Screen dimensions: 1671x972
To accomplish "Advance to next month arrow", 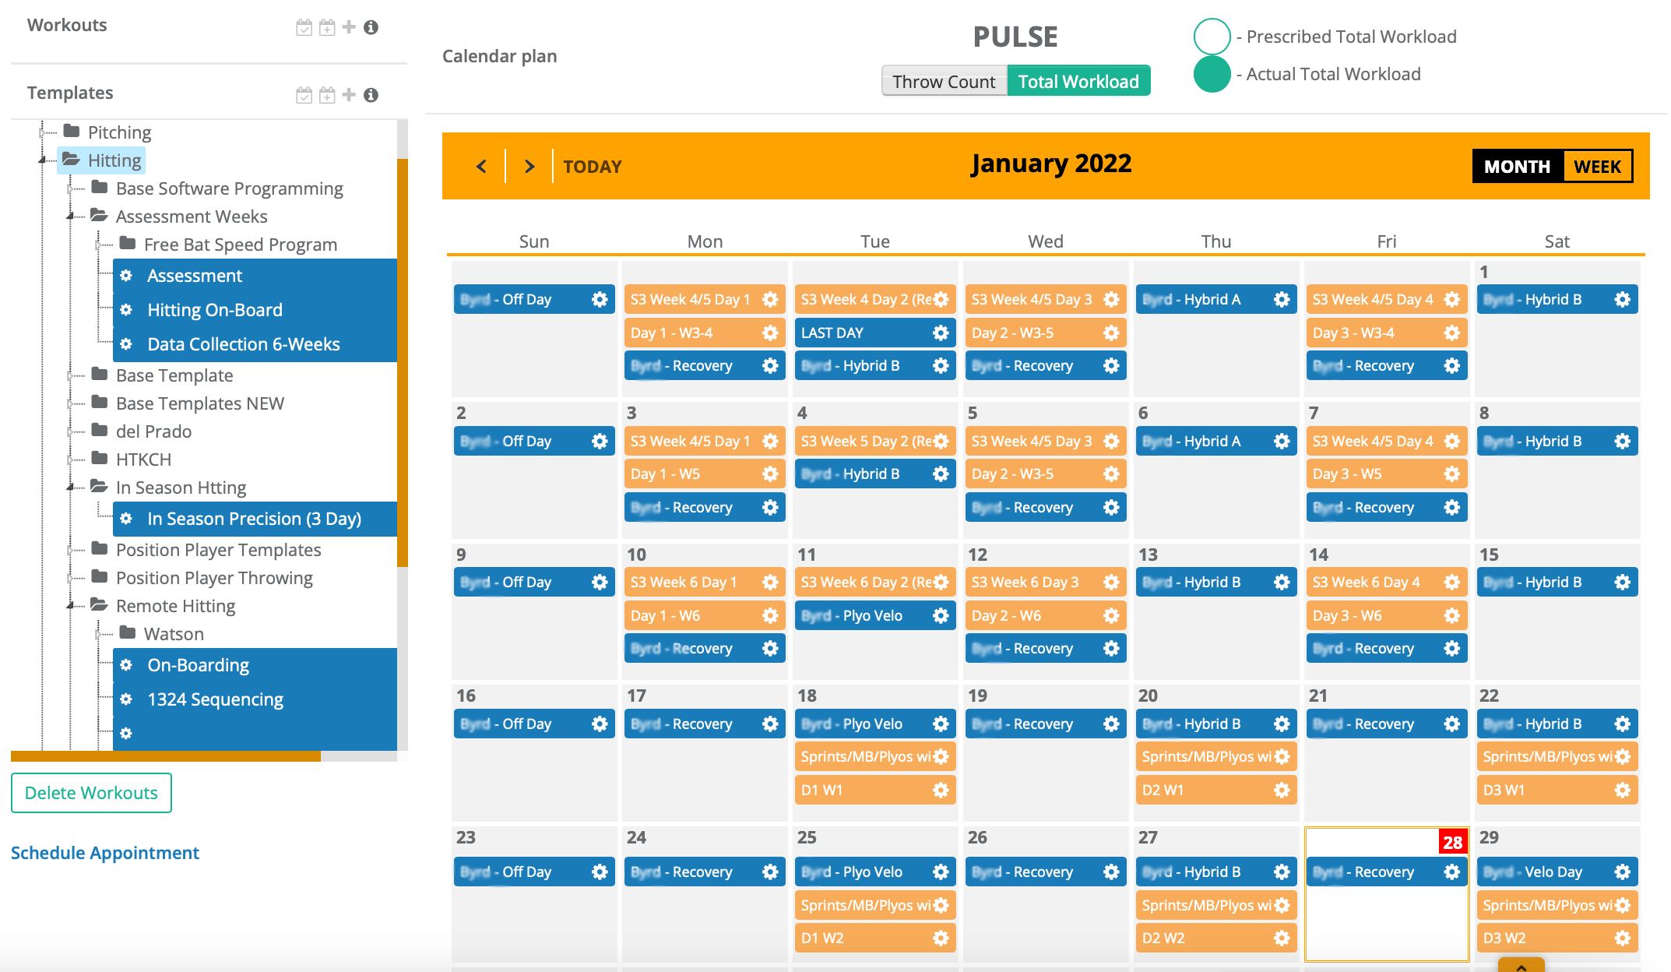I will click(529, 166).
